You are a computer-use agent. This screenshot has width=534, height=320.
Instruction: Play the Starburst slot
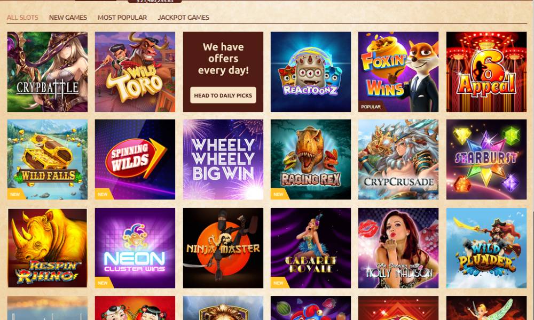point(486,159)
